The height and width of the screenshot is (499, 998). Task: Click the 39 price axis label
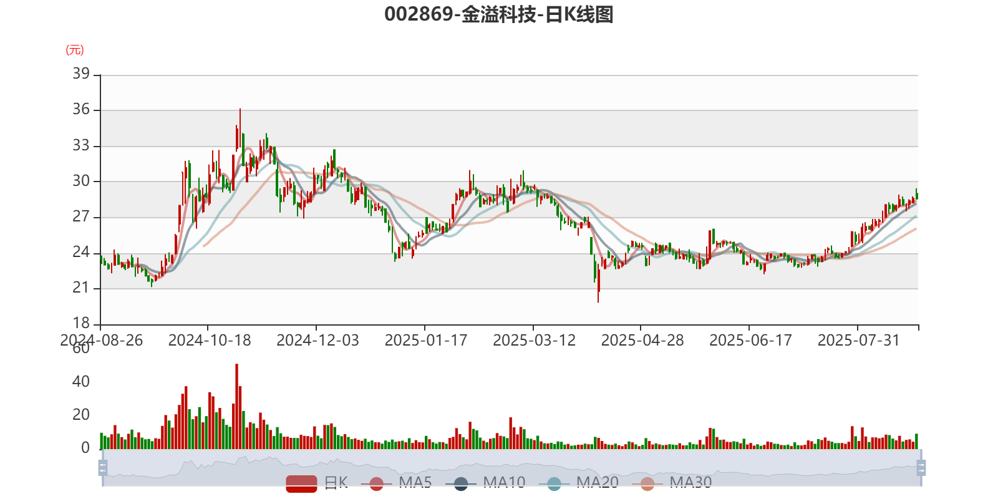click(81, 74)
